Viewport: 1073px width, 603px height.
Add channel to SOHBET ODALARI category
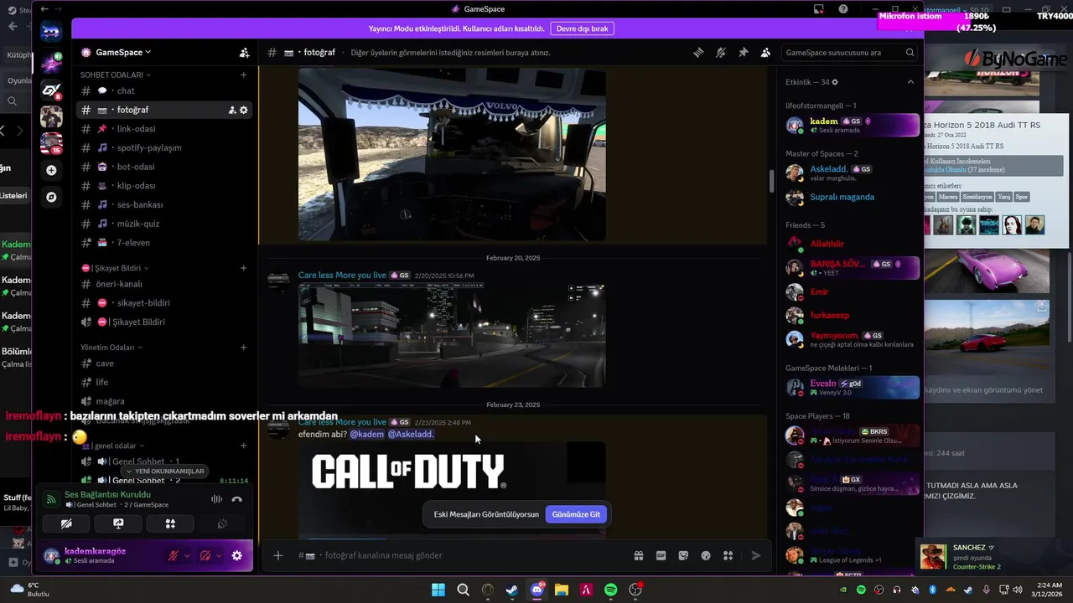(x=244, y=75)
